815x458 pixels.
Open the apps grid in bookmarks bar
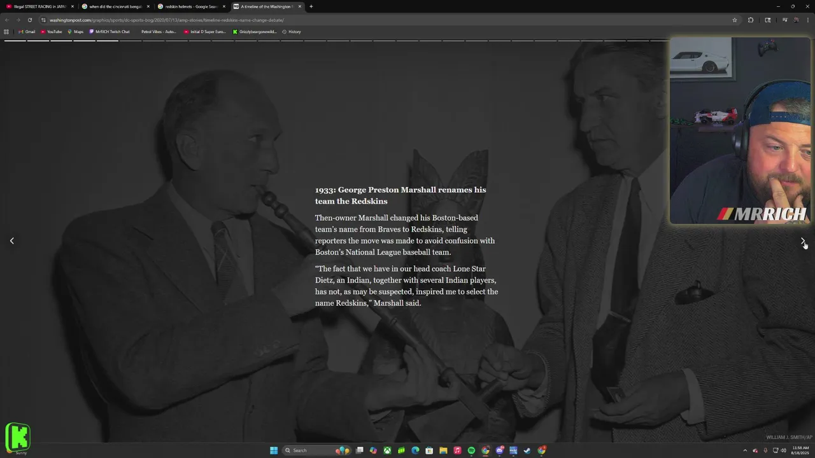6,31
